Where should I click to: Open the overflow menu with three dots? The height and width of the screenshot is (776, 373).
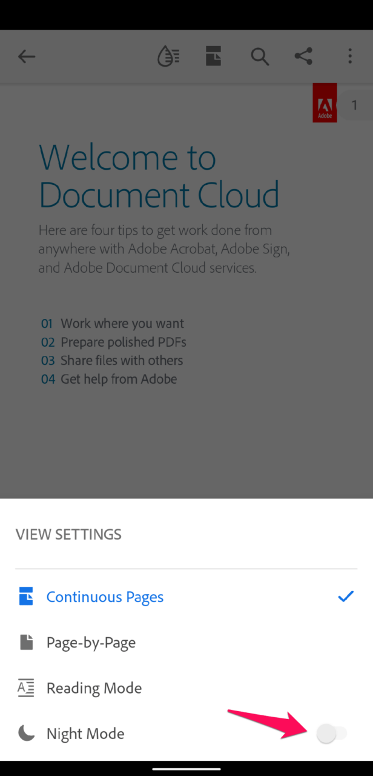click(350, 56)
